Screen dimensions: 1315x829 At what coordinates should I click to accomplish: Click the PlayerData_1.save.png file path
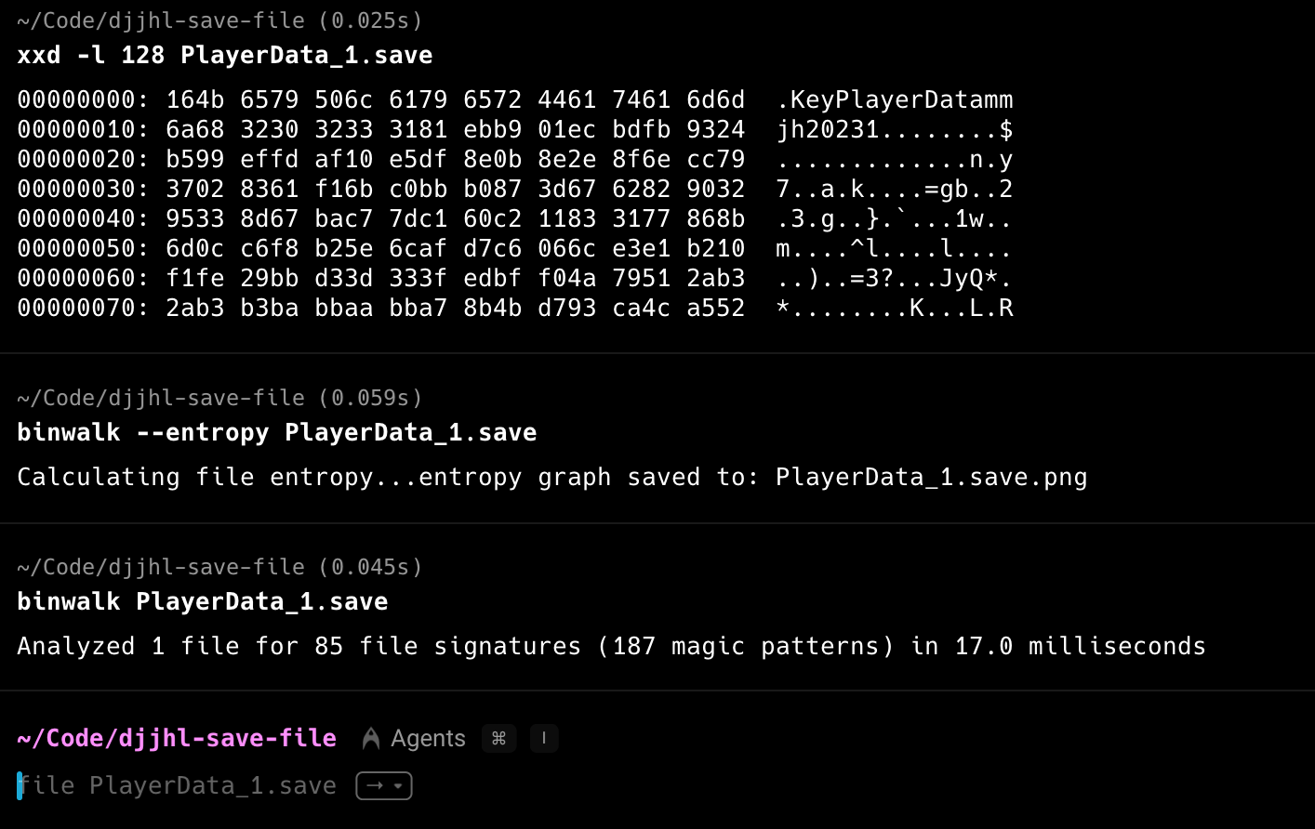pyautogui.click(x=931, y=477)
